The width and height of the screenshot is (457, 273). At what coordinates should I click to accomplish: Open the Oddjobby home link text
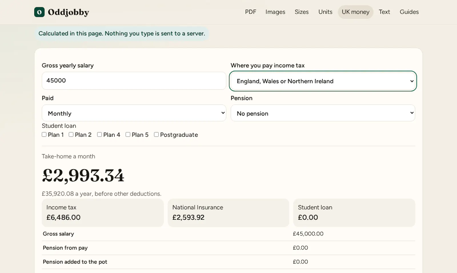coord(69,12)
